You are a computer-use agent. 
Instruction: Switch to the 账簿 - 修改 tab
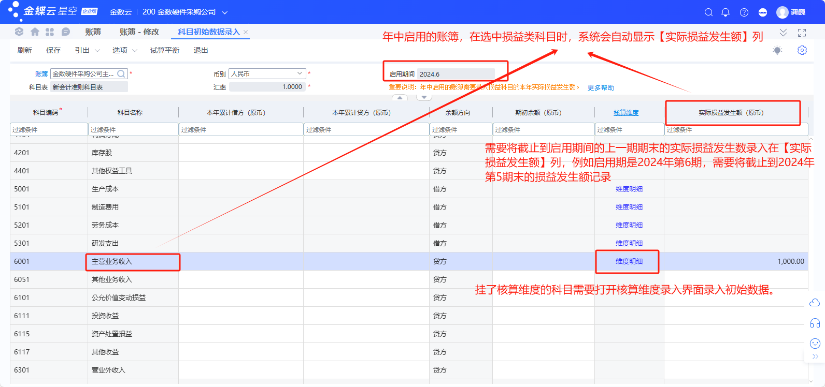point(139,32)
